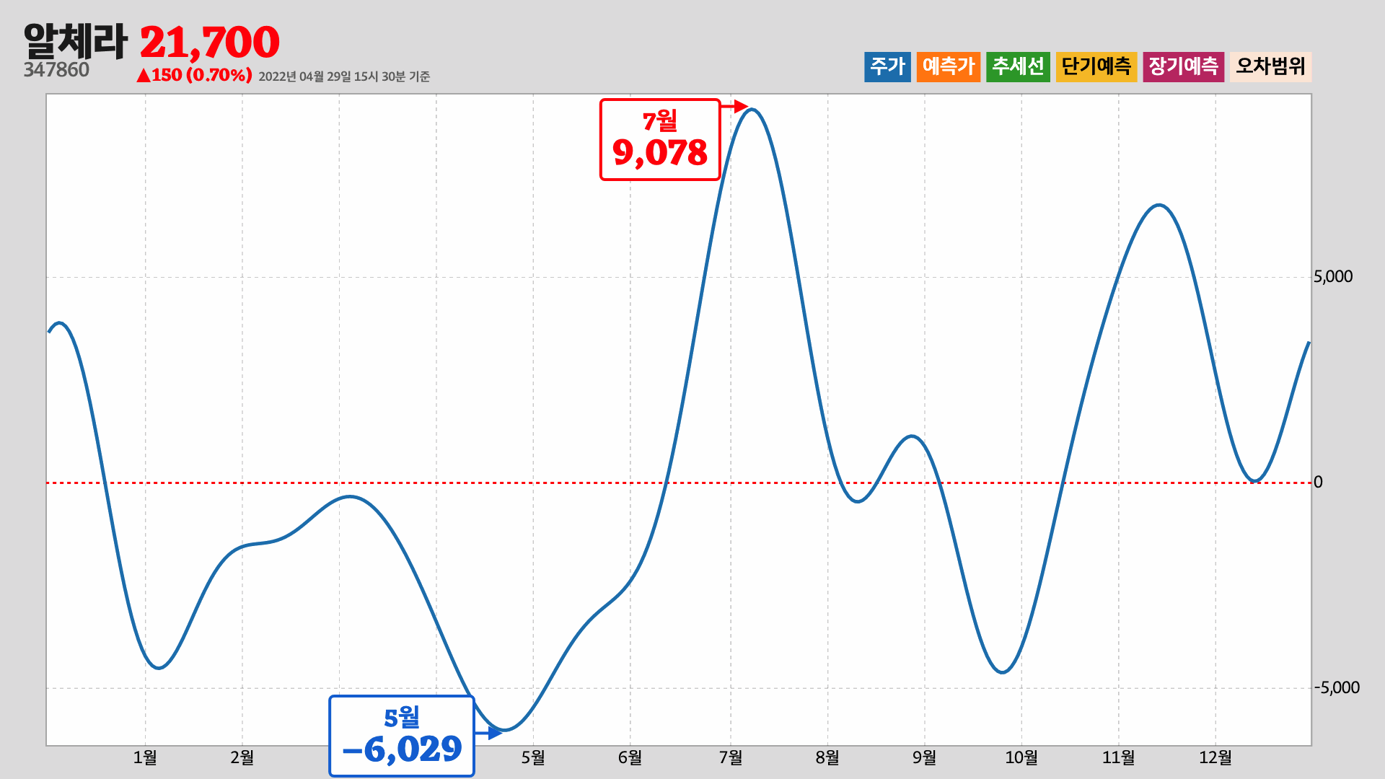1385x779 pixels.
Task: Click stock code 347860
Action: 56,70
